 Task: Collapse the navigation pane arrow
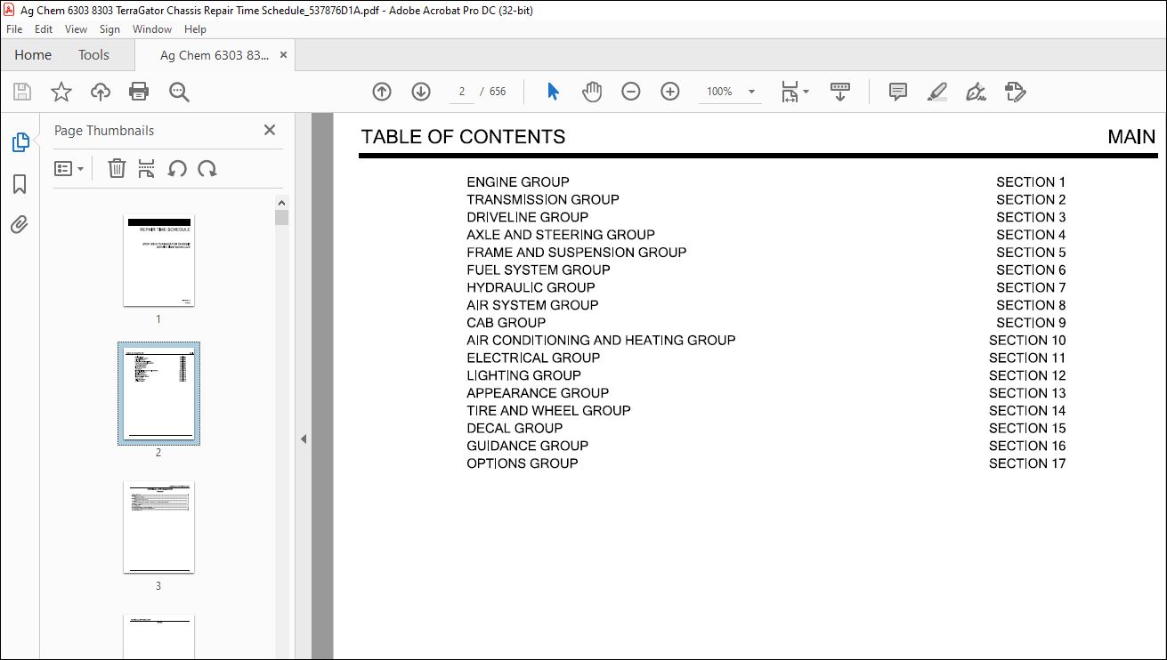(x=304, y=439)
